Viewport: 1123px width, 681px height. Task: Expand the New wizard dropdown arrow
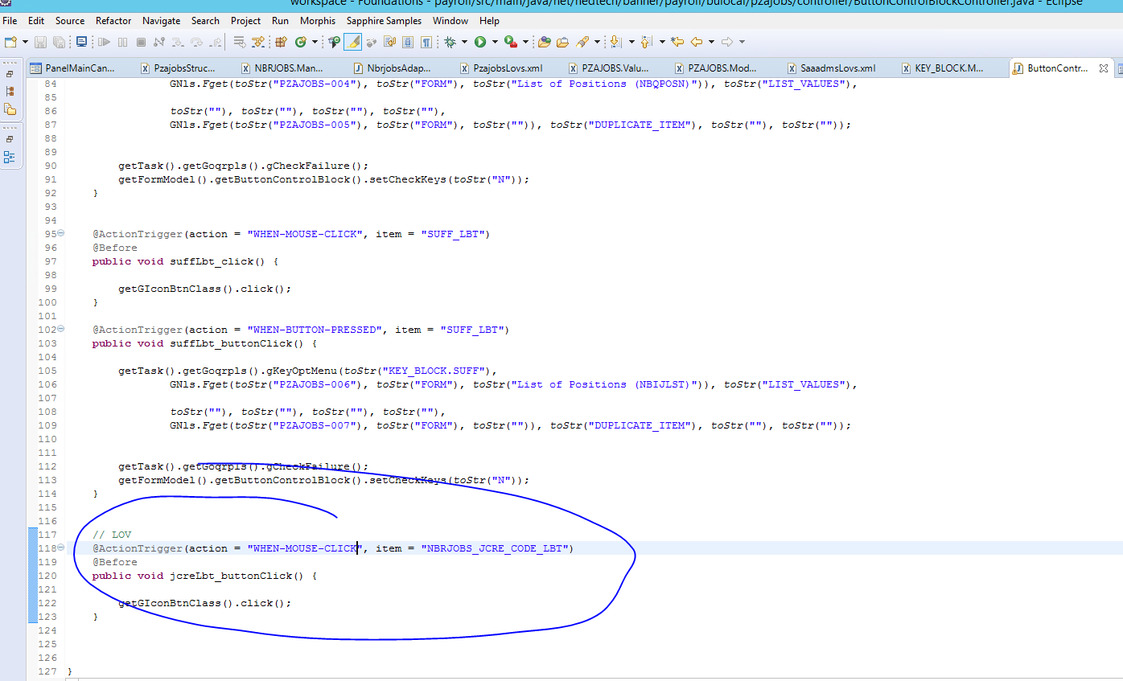[x=23, y=40]
